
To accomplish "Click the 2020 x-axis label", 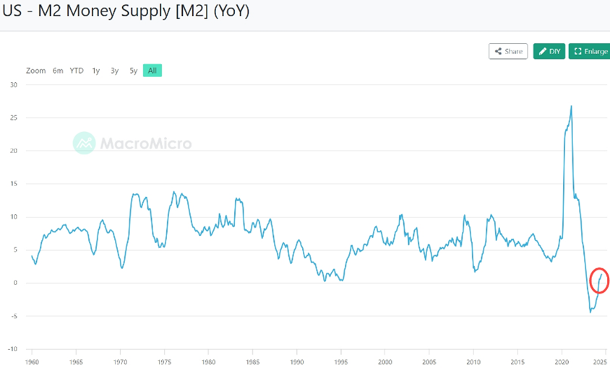I will click(562, 362).
